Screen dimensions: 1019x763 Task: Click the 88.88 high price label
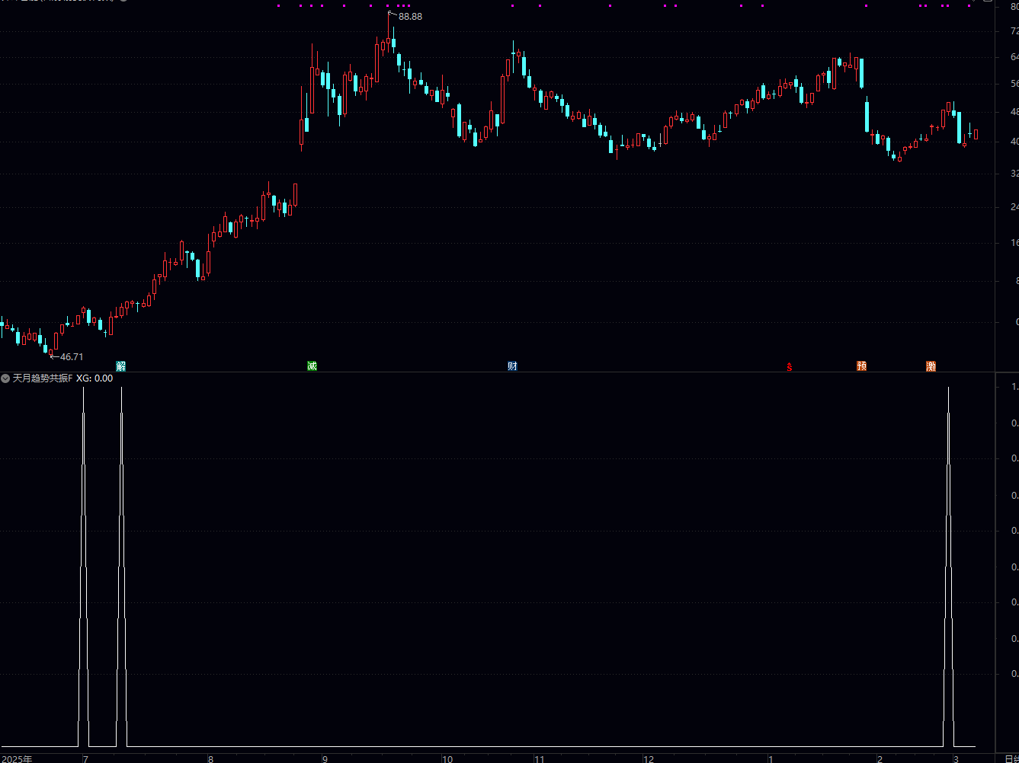pyautogui.click(x=410, y=17)
